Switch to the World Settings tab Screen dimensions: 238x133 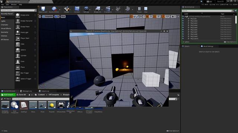tap(207, 47)
